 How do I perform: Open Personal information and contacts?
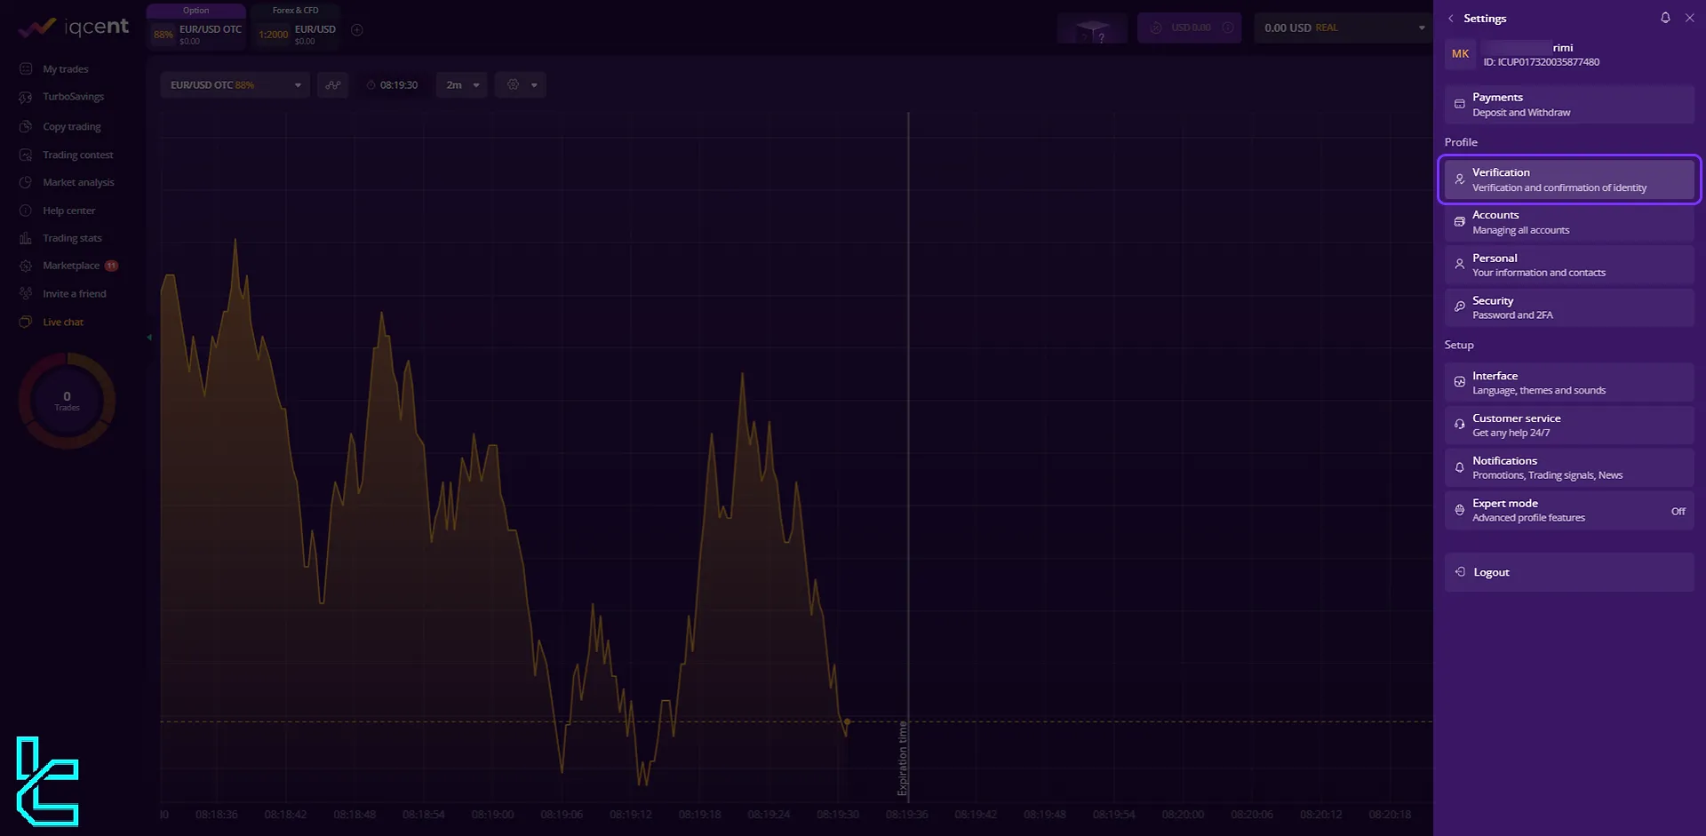(1569, 265)
